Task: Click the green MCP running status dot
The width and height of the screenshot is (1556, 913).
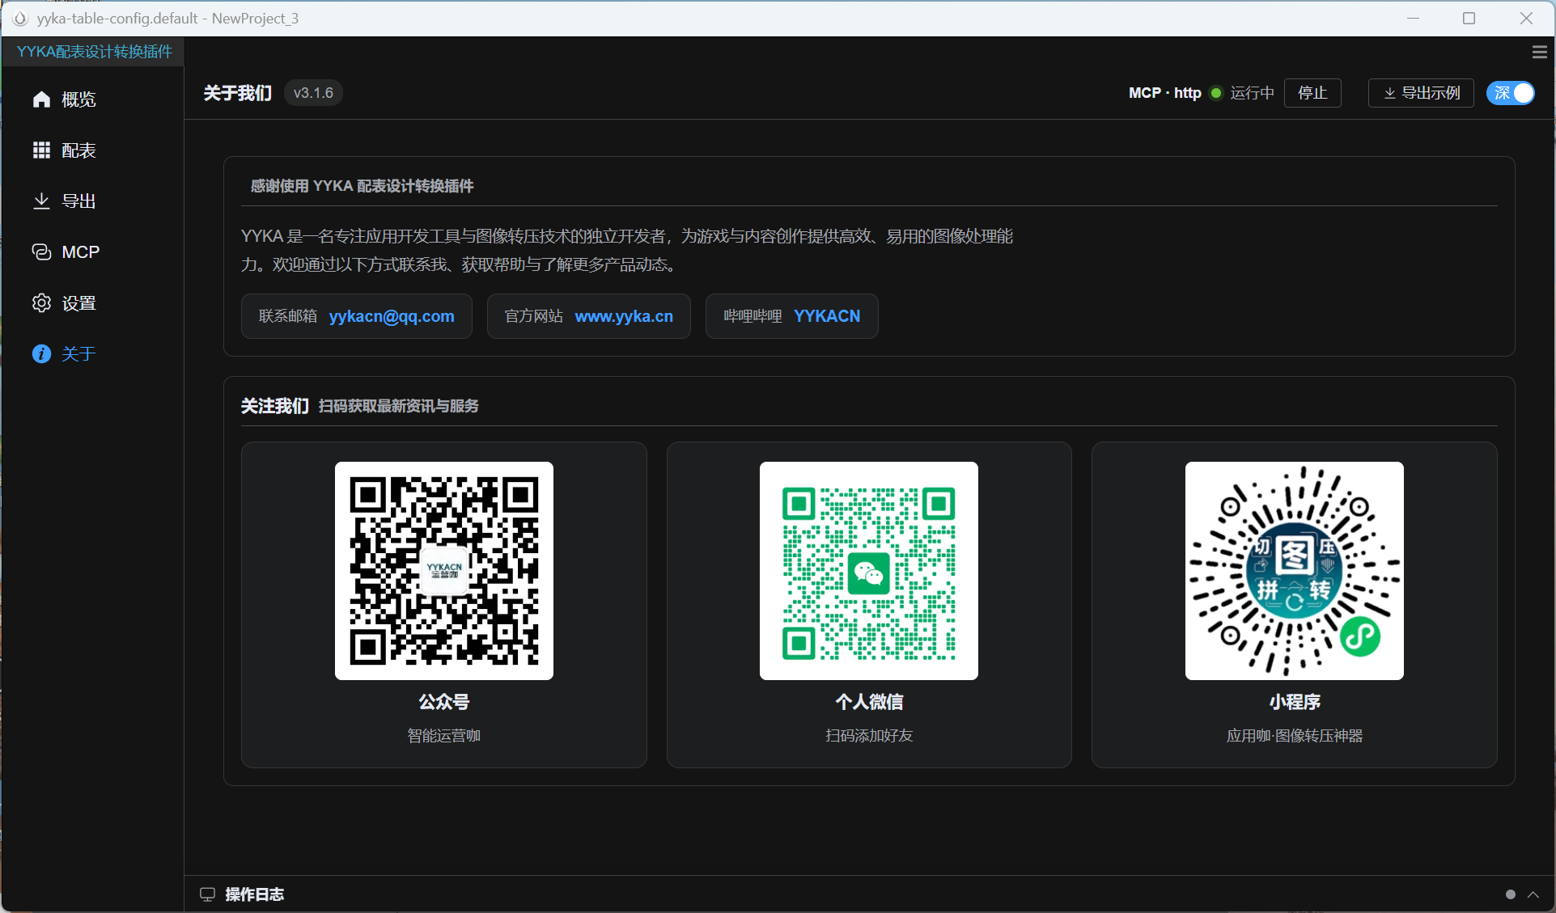Action: click(x=1215, y=93)
